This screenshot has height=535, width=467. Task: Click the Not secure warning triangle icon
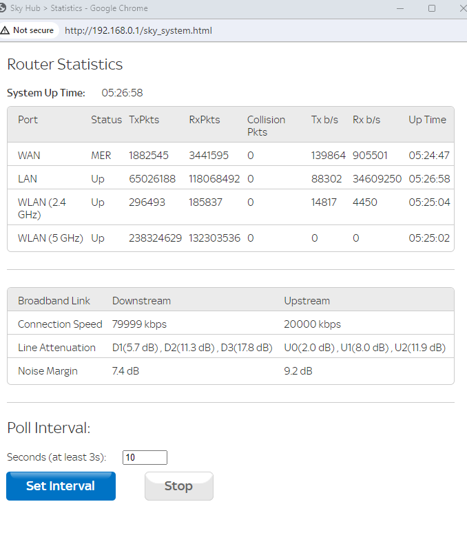pos(6,30)
